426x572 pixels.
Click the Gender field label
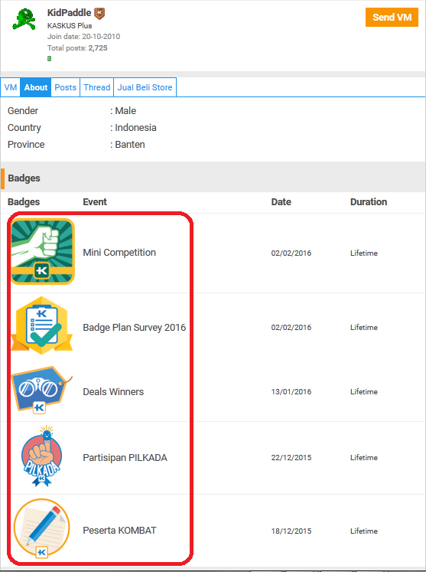[23, 110]
